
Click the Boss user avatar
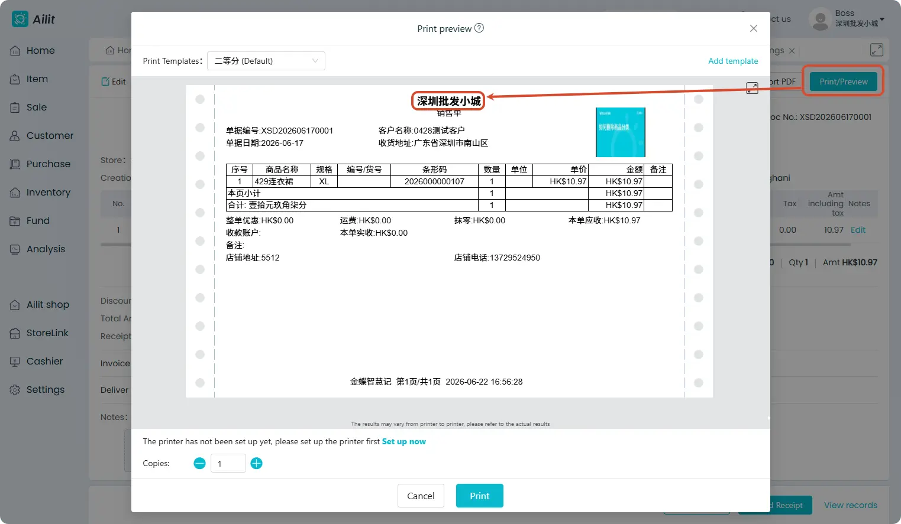pyautogui.click(x=820, y=19)
